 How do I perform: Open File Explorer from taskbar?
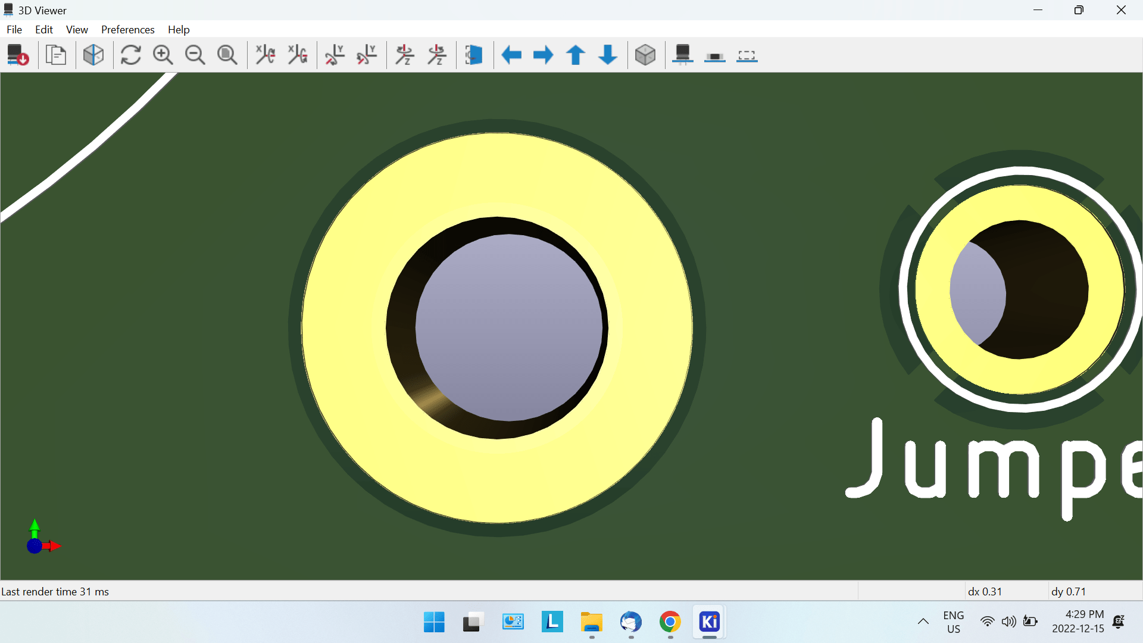tap(592, 622)
